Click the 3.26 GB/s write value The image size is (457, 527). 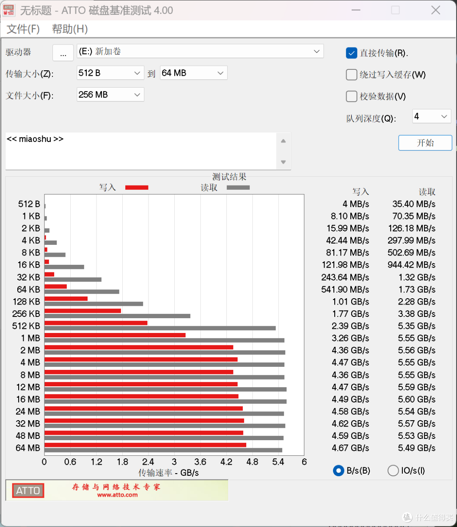[x=350, y=338]
